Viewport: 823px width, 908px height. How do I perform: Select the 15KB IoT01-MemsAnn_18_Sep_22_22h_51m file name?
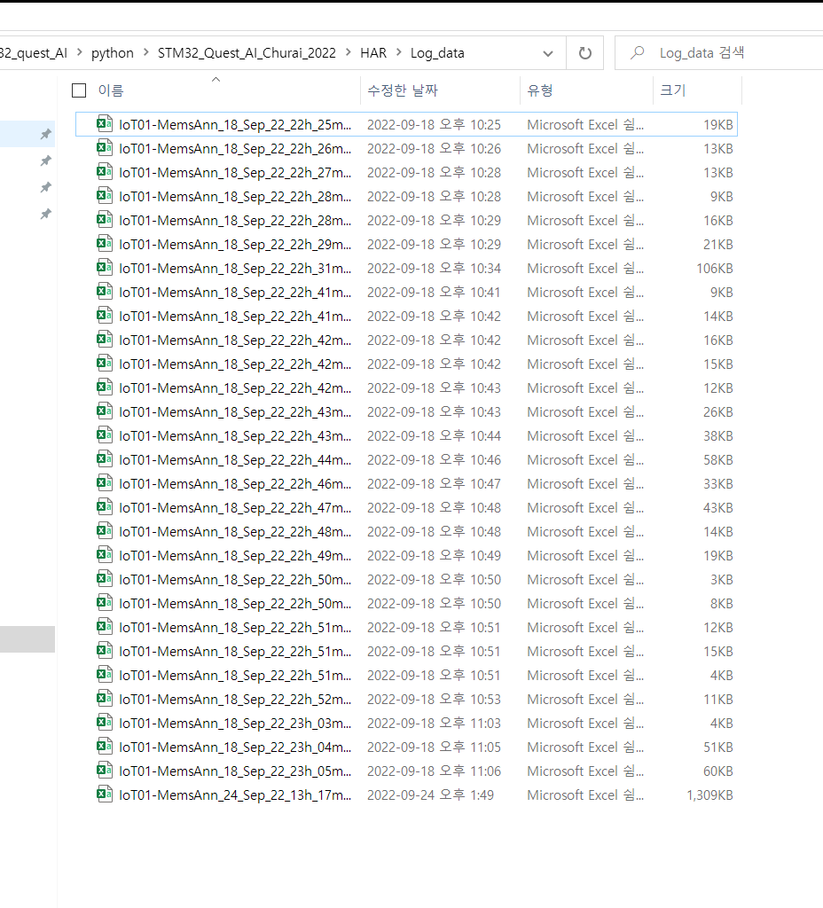tap(235, 652)
